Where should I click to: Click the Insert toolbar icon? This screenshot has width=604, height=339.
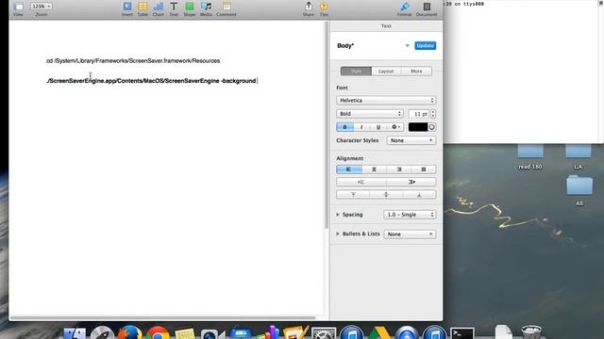pyautogui.click(x=127, y=8)
